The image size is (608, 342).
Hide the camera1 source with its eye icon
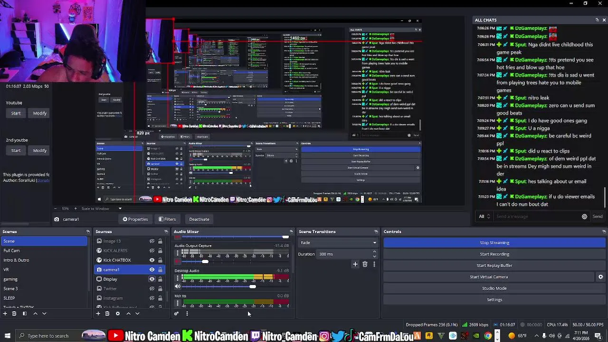click(x=152, y=270)
